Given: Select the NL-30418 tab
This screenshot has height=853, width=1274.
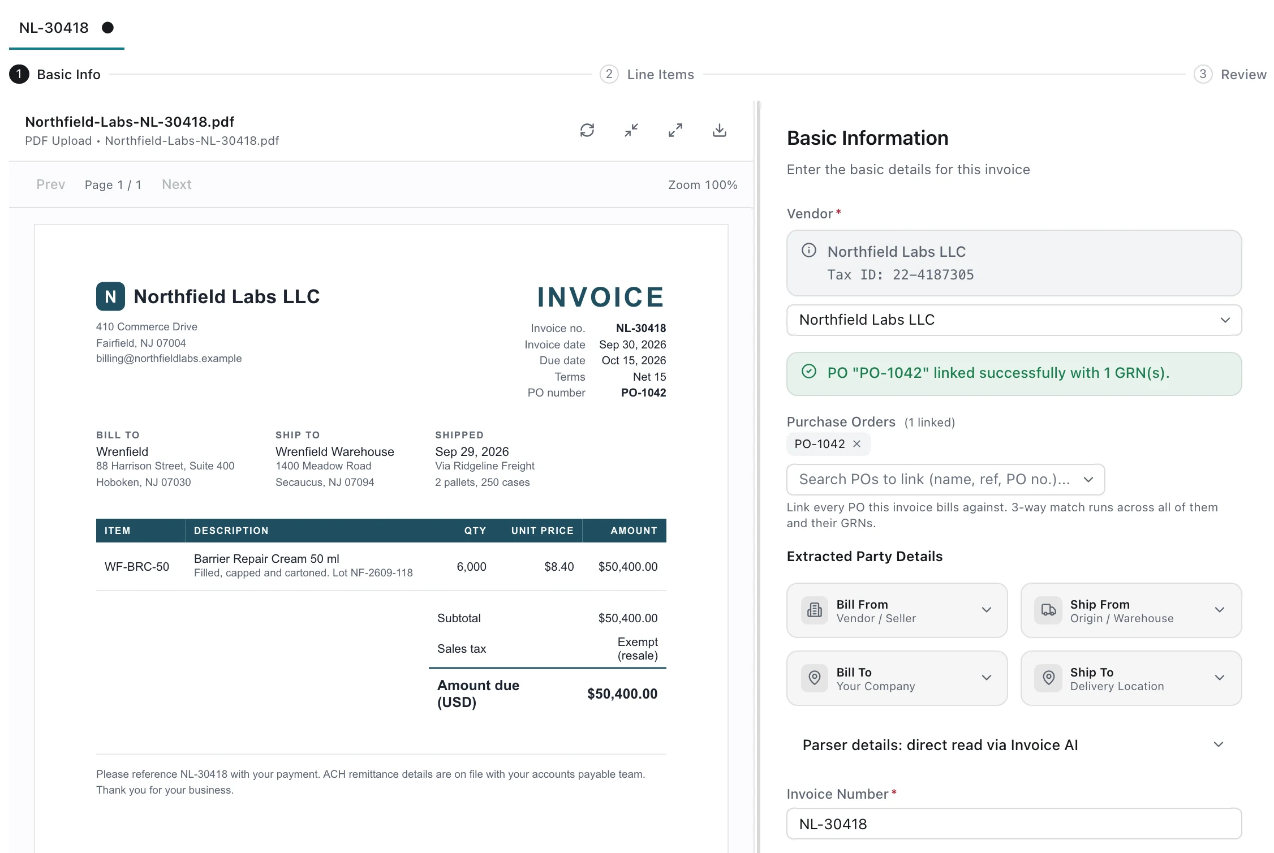Looking at the screenshot, I should tap(66, 28).
